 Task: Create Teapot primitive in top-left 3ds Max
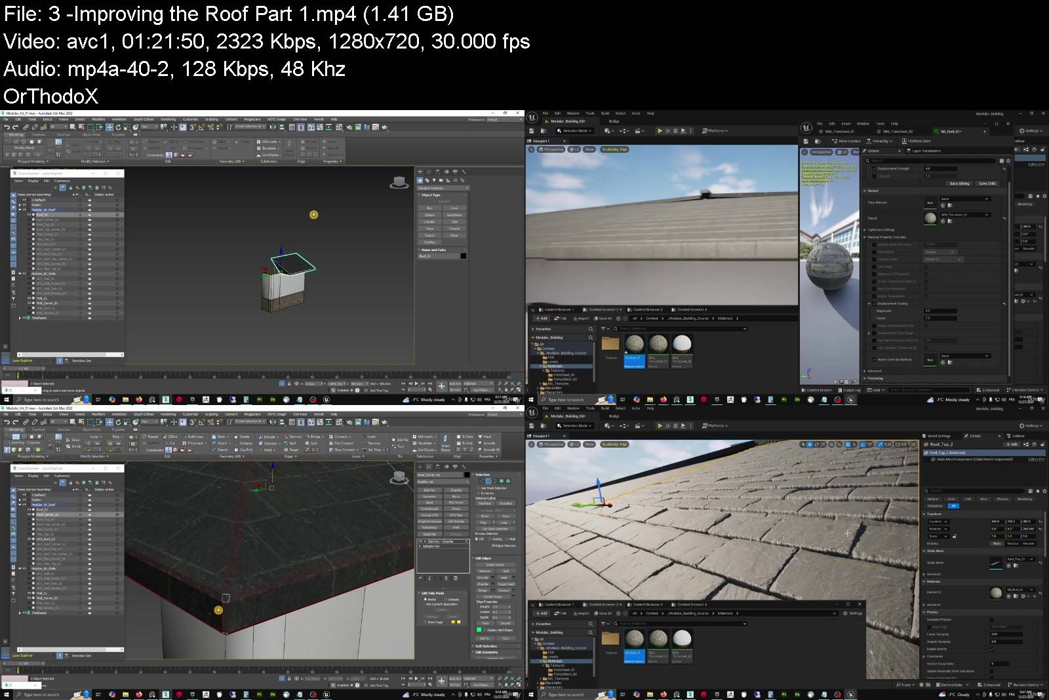(x=429, y=235)
